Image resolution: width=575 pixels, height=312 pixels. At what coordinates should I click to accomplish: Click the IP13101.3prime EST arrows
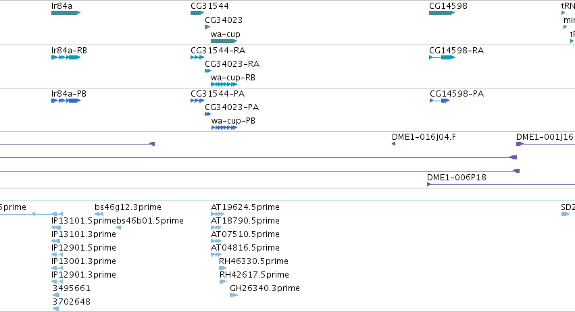[55, 241]
